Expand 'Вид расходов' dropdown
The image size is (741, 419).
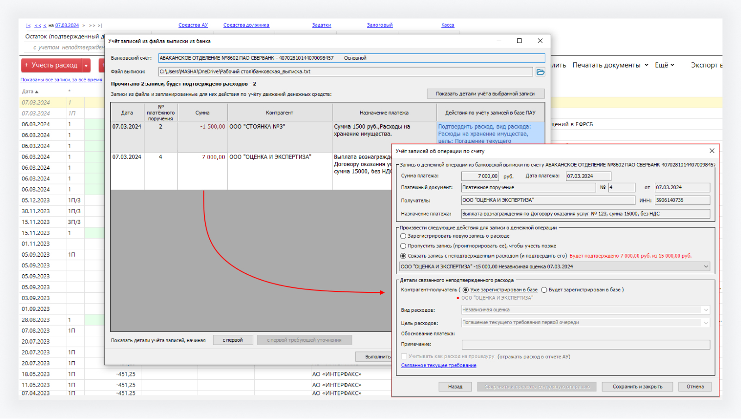[706, 310]
